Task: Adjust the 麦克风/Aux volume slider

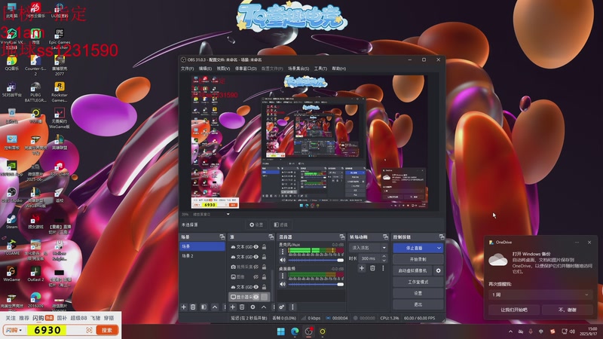Action: point(316,260)
